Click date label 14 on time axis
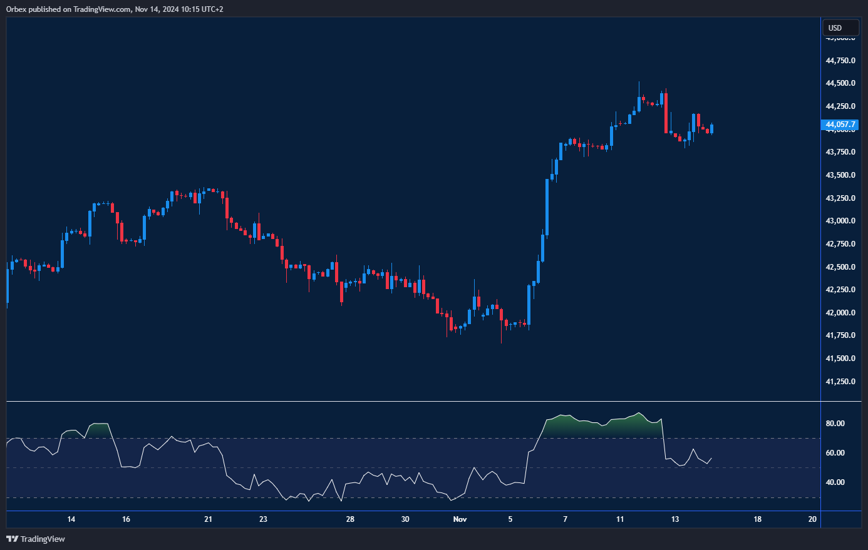The width and height of the screenshot is (868, 550). 71,519
